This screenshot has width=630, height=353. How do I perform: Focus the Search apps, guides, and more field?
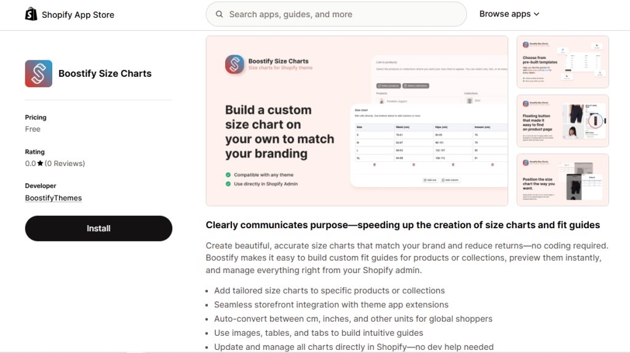337,15
